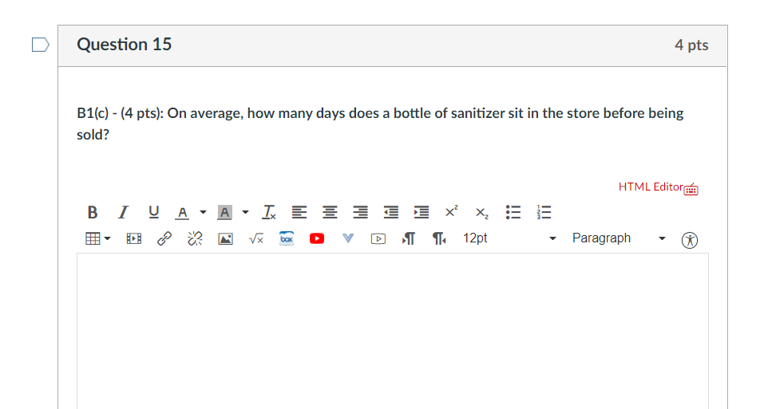
Task: Insert file from Box
Action: point(287,238)
